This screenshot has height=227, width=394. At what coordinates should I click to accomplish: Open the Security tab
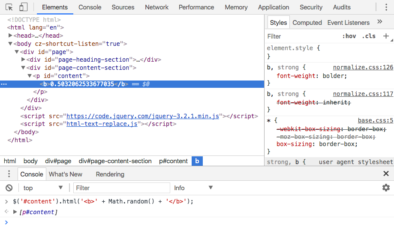tap(311, 7)
